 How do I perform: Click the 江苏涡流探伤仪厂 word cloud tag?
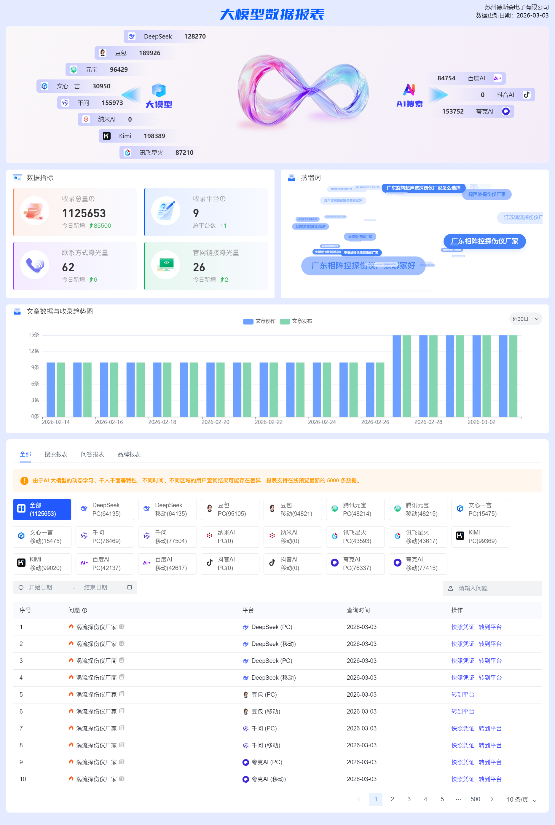[520, 217]
